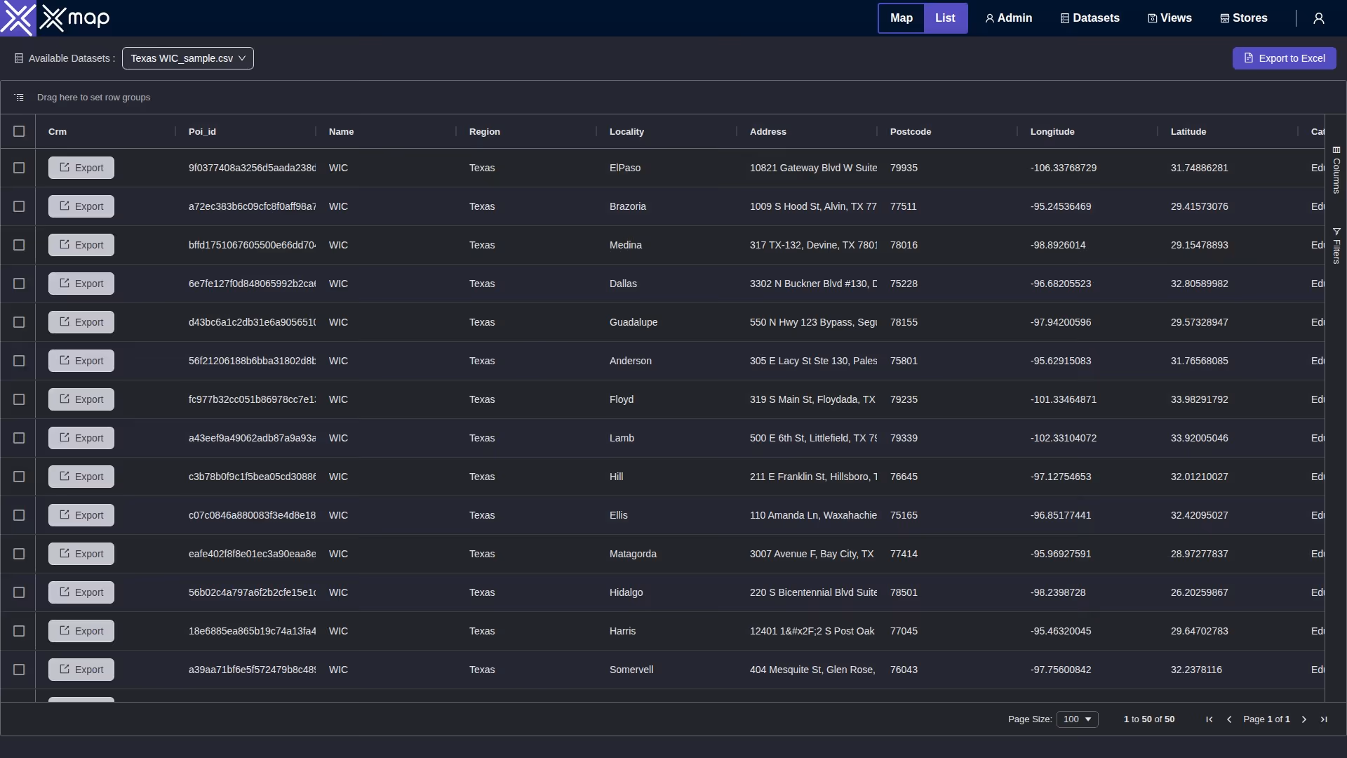Select the Lamb row checkbox
The width and height of the screenshot is (1347, 758).
coord(19,438)
